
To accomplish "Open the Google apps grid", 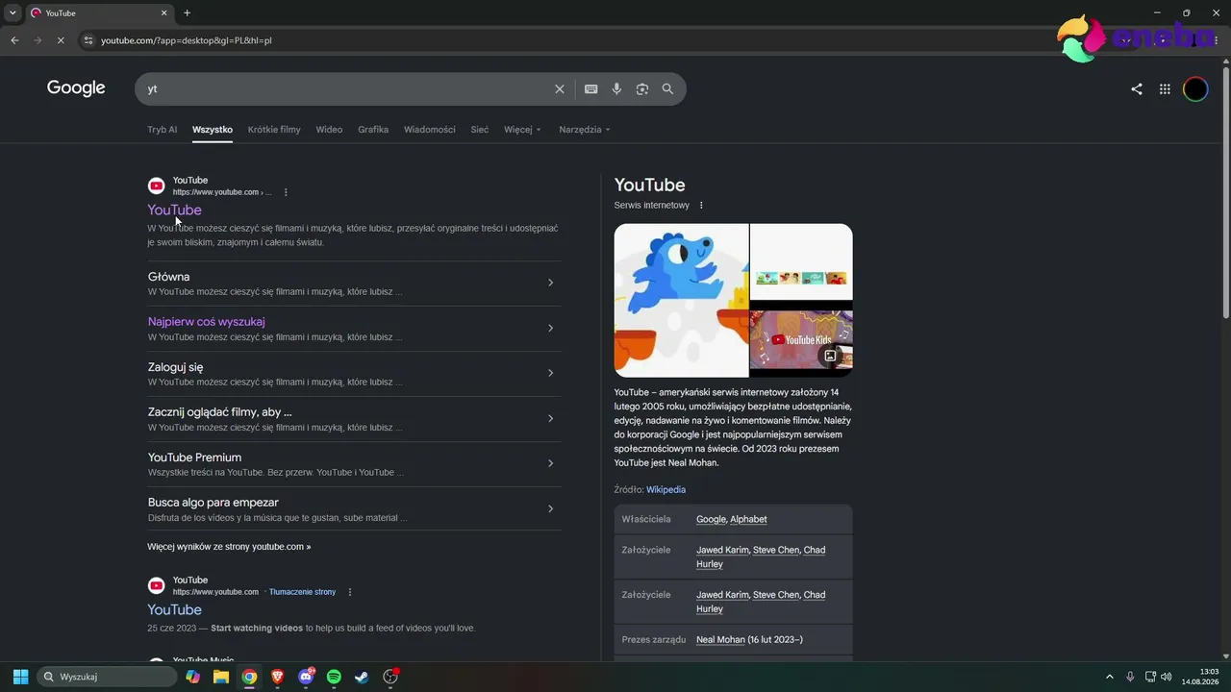I will click(x=1165, y=89).
